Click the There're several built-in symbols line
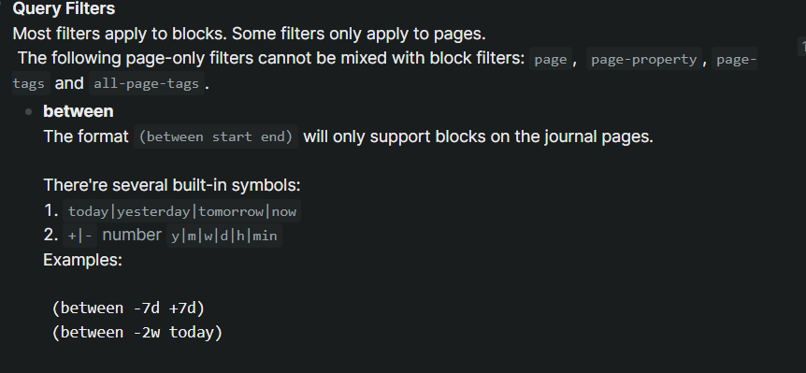 [172, 185]
